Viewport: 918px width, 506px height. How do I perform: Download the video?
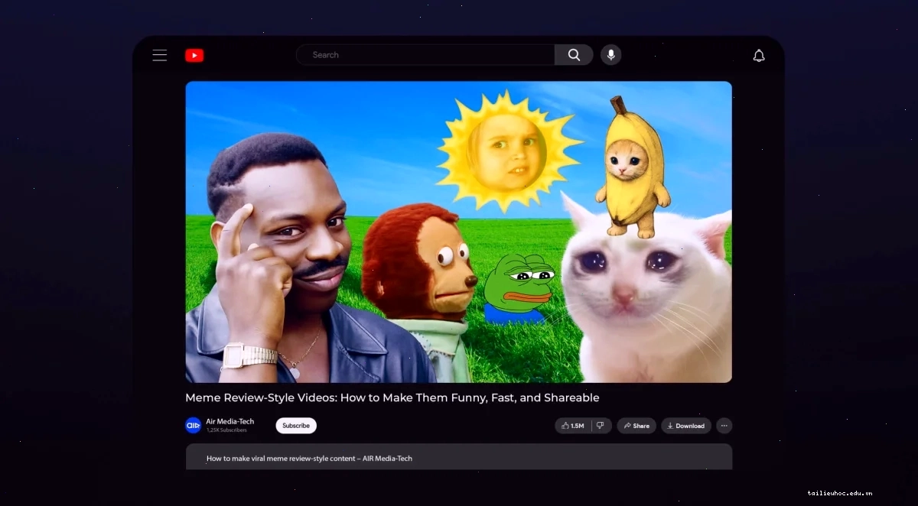pyautogui.click(x=686, y=426)
